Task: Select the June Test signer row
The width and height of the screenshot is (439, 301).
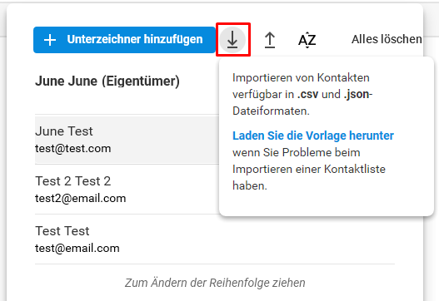Action: [127, 140]
